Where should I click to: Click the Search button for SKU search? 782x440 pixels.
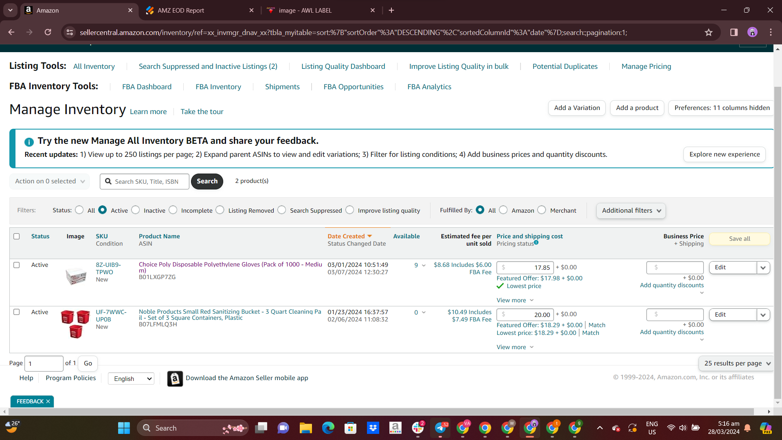point(207,181)
